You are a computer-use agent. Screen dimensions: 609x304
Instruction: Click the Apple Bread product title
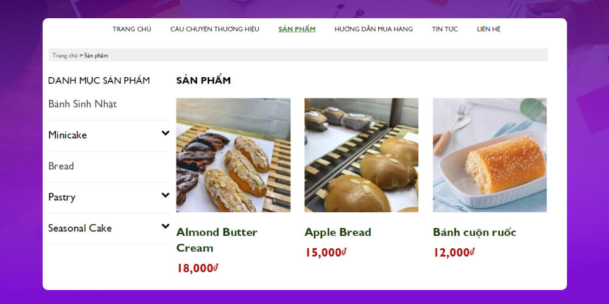[338, 233]
